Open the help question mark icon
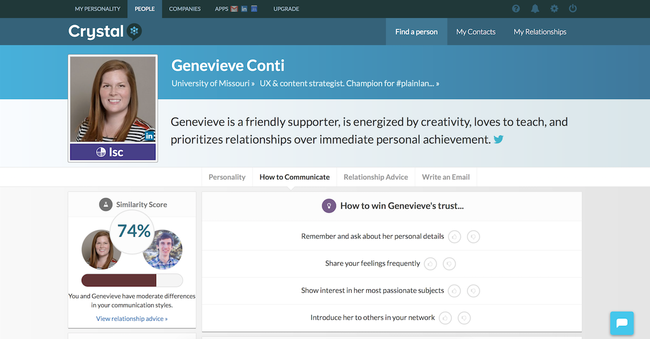Viewport: 650px width, 339px height. [x=516, y=9]
